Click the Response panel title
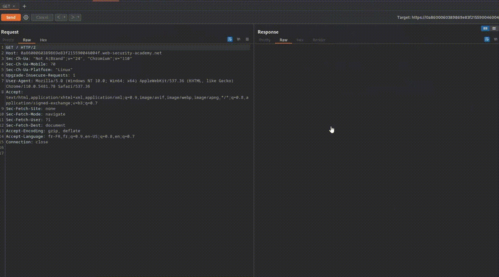Screen dimensions: 499x277 [268, 32]
